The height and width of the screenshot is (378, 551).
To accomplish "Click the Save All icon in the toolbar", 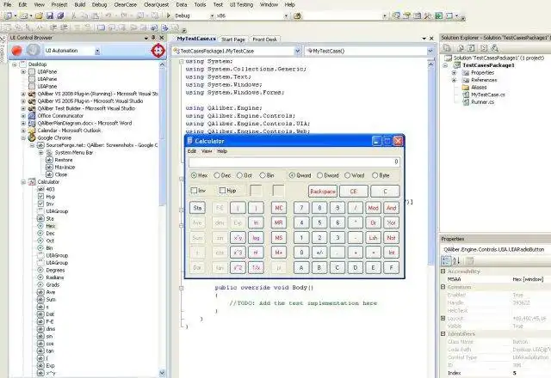I will (x=60, y=15).
